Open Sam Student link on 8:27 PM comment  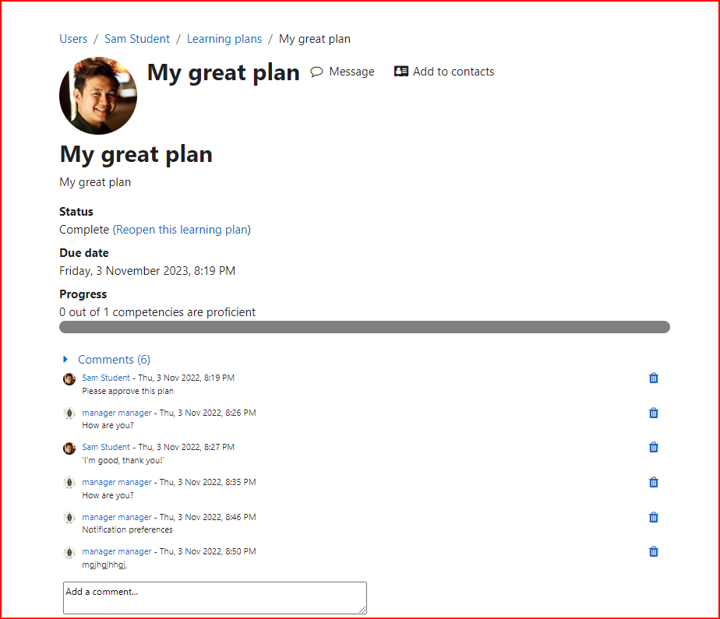pos(106,447)
